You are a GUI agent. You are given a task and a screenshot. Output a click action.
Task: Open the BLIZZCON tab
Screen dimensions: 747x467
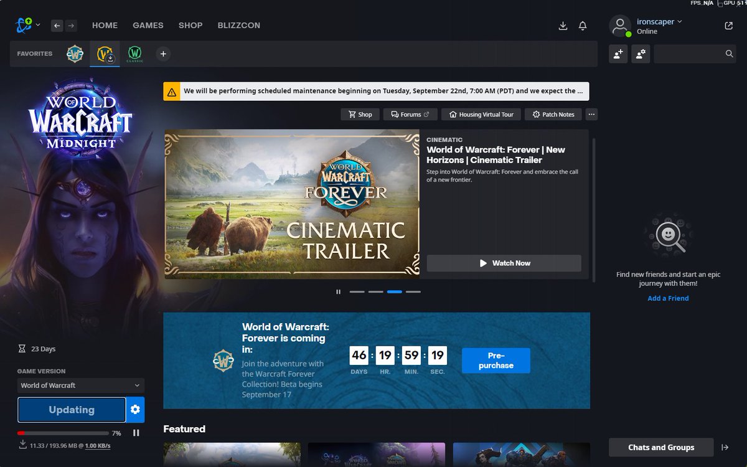tap(239, 26)
